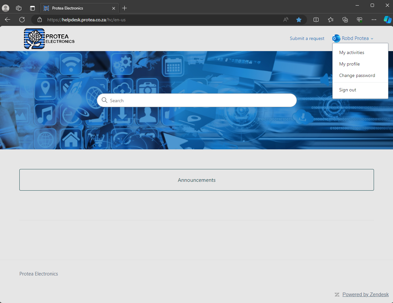The height and width of the screenshot is (303, 393).
Task: Open the Collections icon
Action: point(345,20)
